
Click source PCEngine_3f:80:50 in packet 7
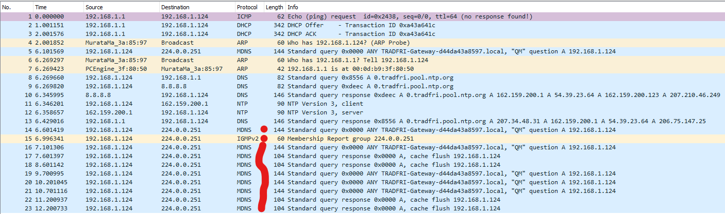tap(116, 69)
